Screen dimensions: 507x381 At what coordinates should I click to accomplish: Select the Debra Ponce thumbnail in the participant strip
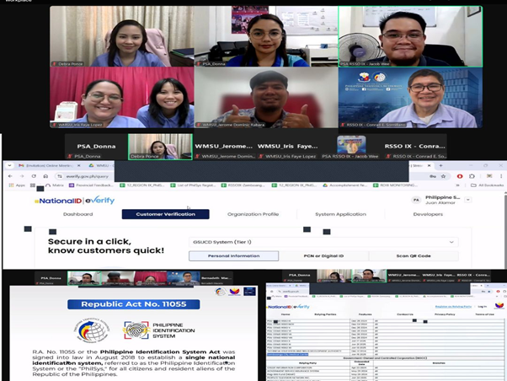click(160, 147)
